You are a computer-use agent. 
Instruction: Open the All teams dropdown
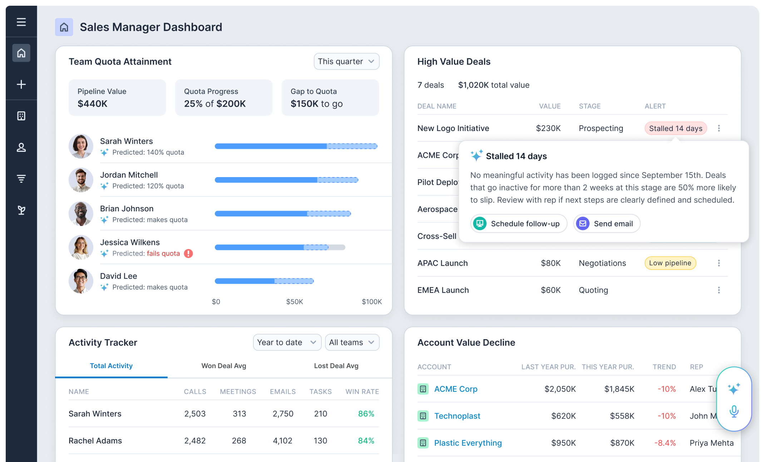coord(352,342)
